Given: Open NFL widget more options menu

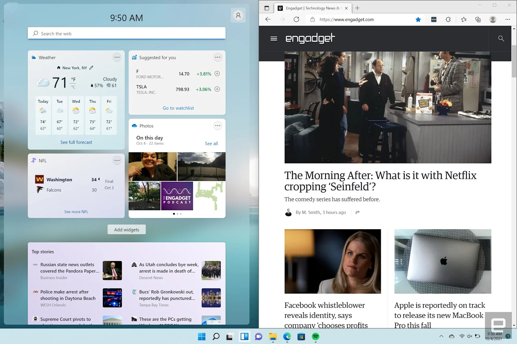Looking at the screenshot, I should pyautogui.click(x=117, y=160).
